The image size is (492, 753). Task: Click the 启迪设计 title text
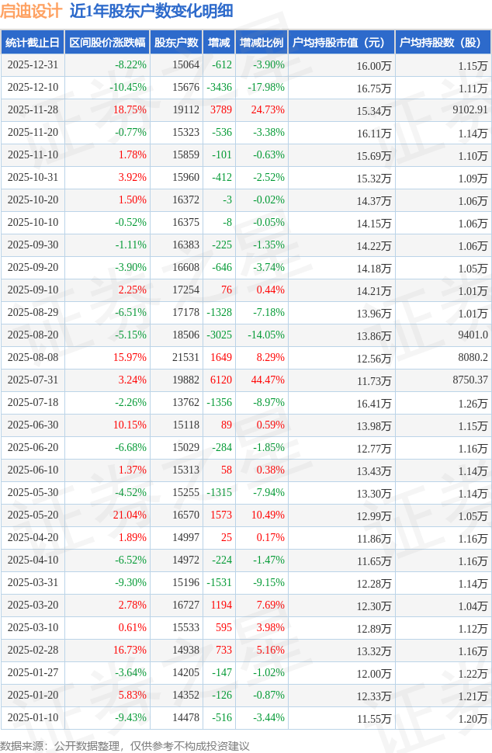[x=32, y=12]
